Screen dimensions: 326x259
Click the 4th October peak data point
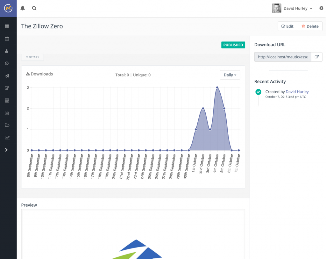(217, 87)
